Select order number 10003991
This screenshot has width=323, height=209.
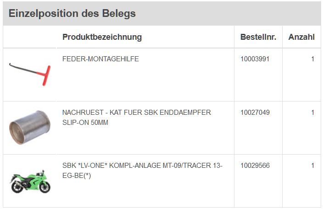click(x=255, y=59)
